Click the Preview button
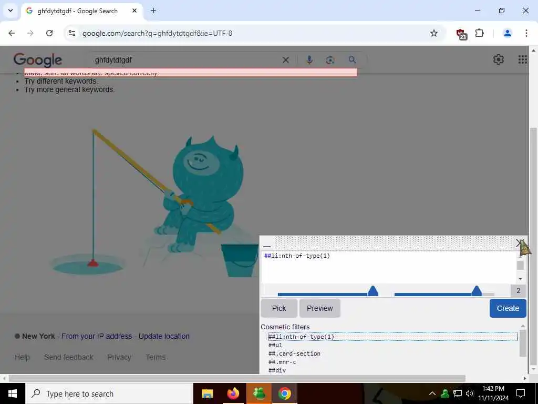This screenshot has width=538, height=404. 320,308
